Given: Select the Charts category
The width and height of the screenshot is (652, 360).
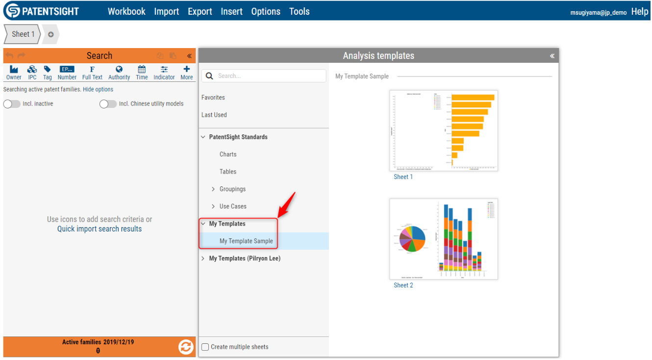Looking at the screenshot, I should click(x=228, y=154).
